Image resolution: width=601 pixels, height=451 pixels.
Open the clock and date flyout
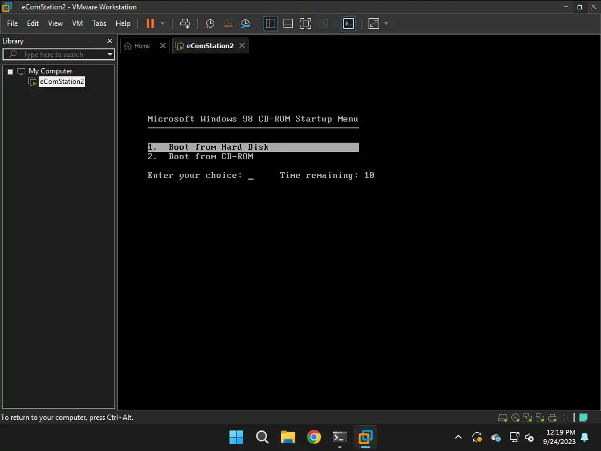coord(559,437)
